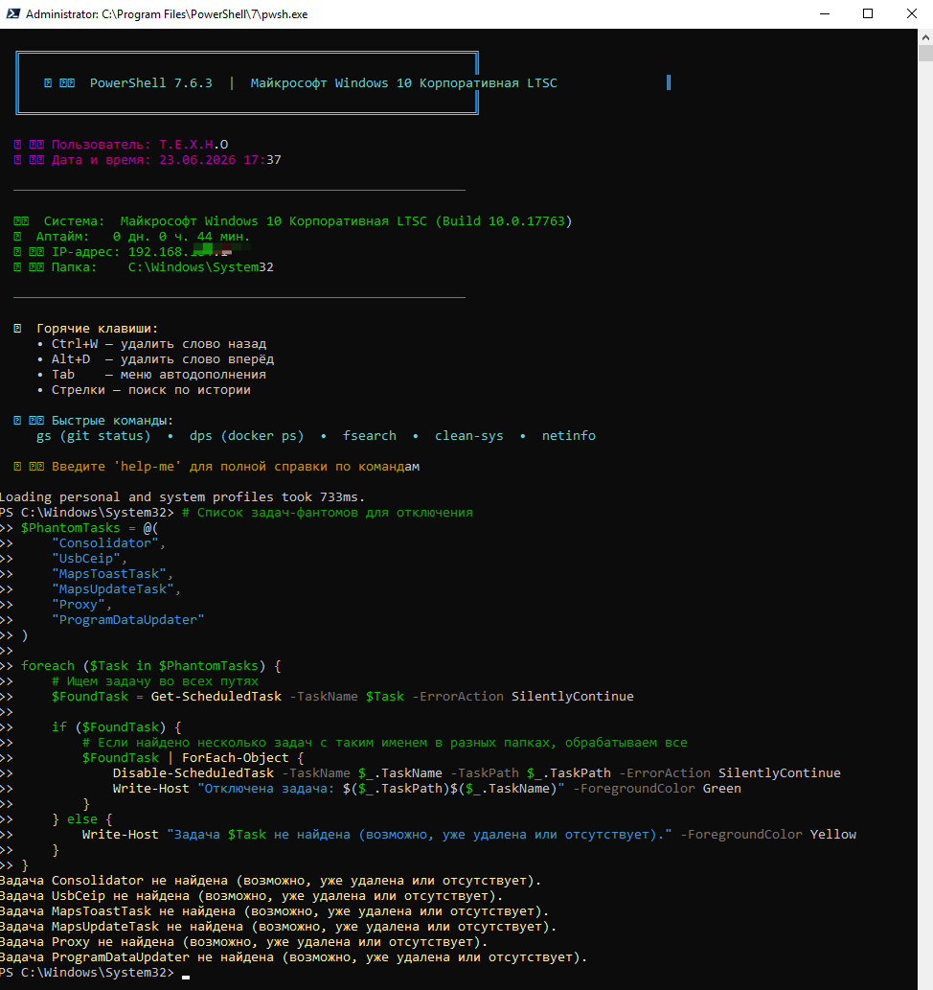Click the comment 'Ищем задачу во всех путях'

pyautogui.click(x=155, y=681)
